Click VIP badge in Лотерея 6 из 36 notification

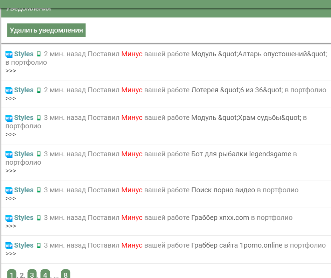click(9, 90)
